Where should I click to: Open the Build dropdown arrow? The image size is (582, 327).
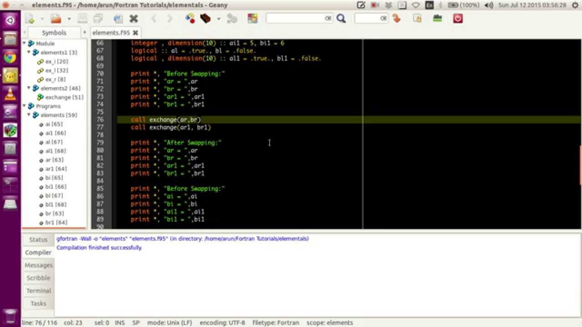[218, 19]
